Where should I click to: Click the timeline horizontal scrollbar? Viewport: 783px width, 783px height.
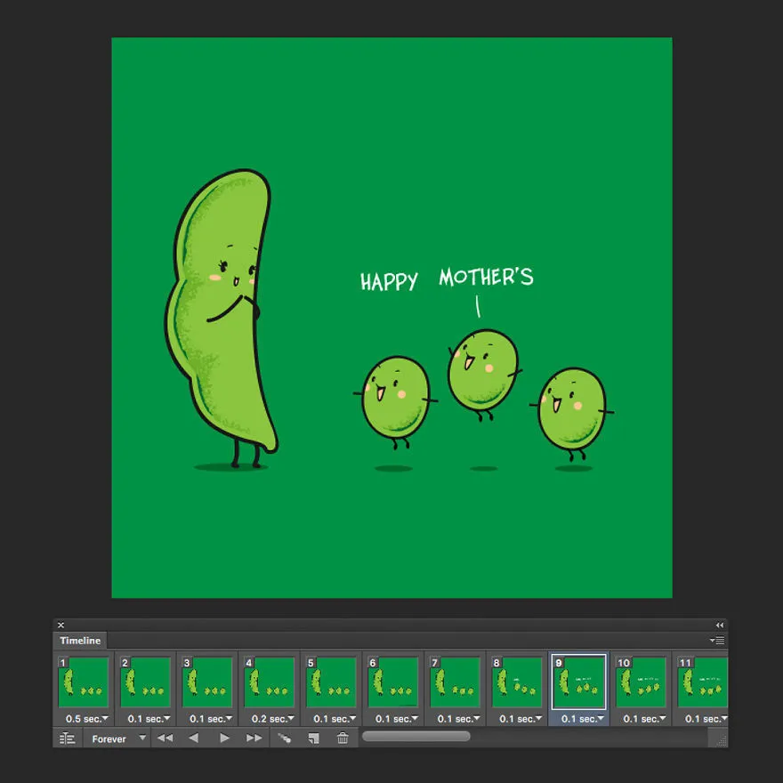coord(416,736)
